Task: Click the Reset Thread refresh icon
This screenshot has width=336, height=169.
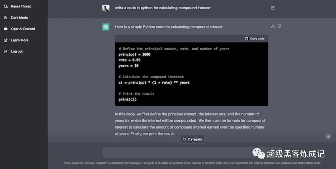Action: [5, 6]
